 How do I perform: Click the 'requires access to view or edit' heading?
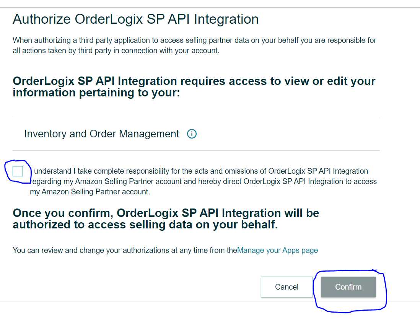pos(194,87)
